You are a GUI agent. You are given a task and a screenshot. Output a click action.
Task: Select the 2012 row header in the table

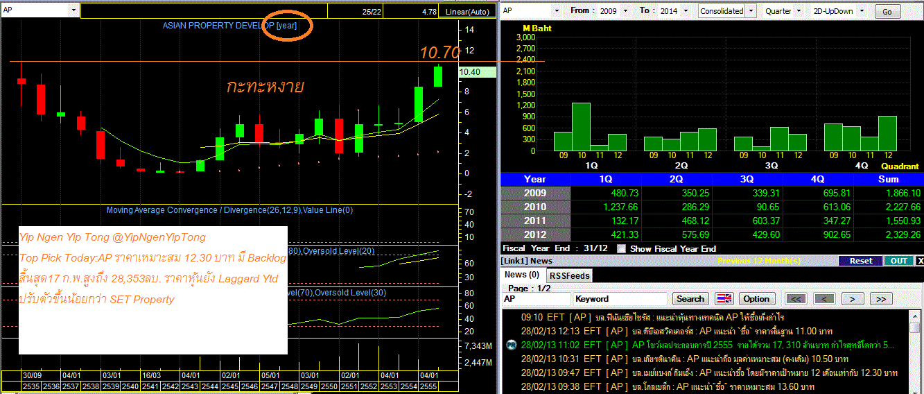tap(535, 234)
